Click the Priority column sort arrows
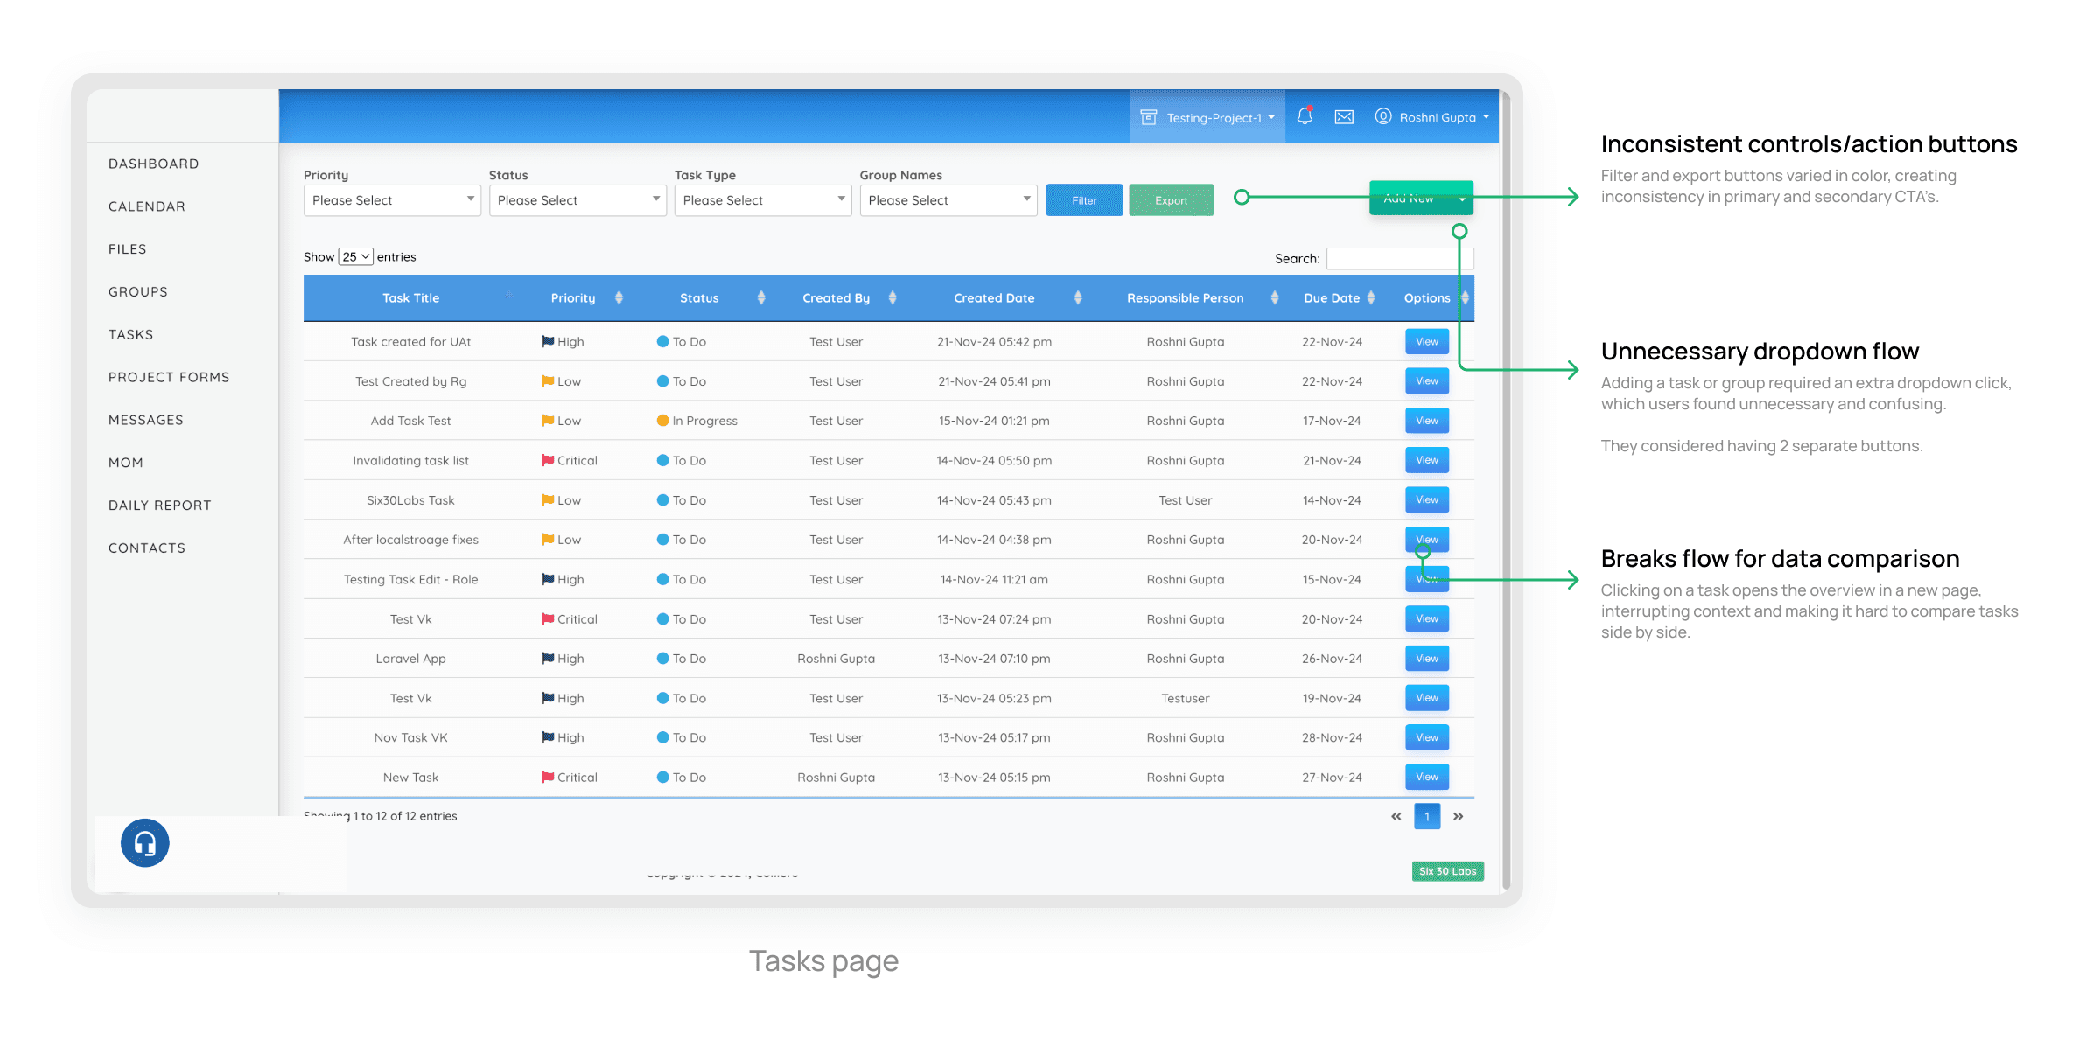This screenshot has width=2100, height=1047. click(619, 298)
